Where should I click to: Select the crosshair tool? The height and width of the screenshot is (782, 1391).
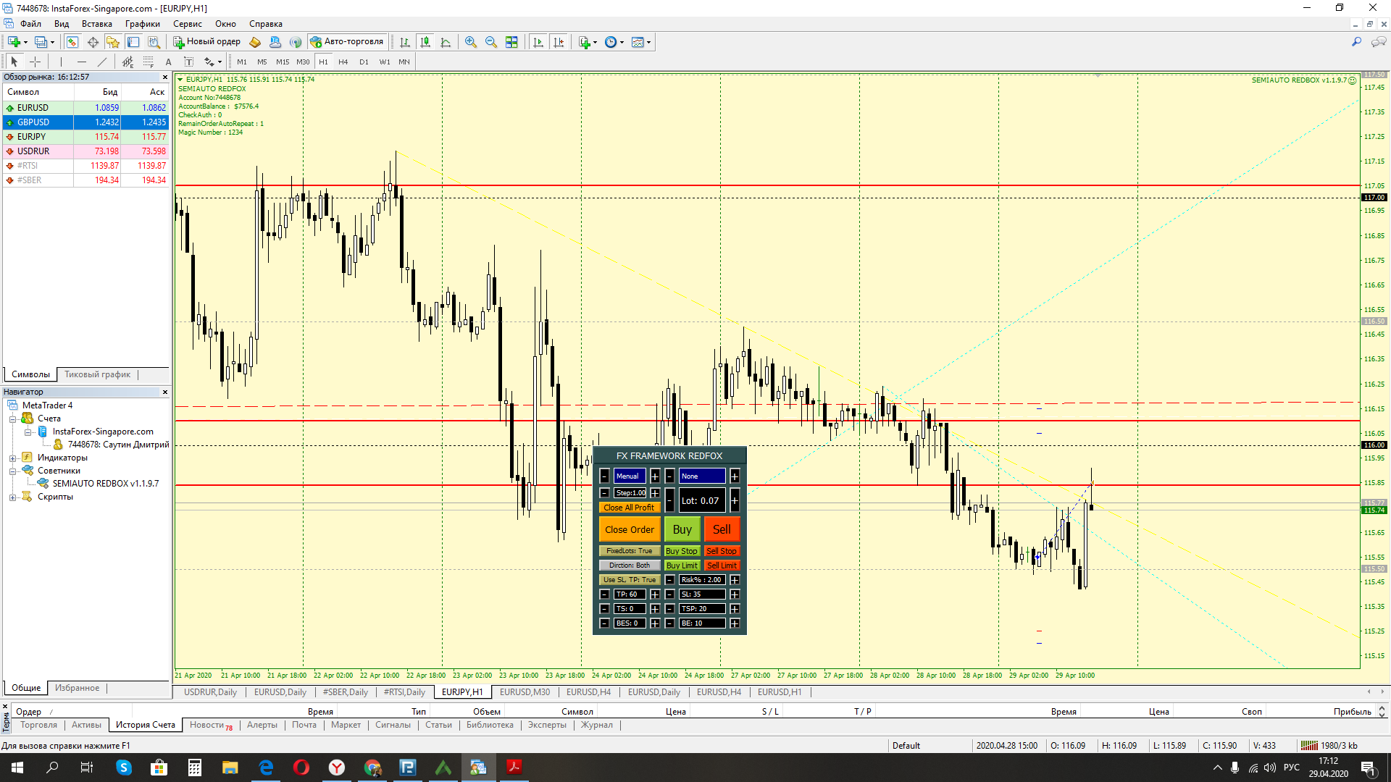(35, 62)
